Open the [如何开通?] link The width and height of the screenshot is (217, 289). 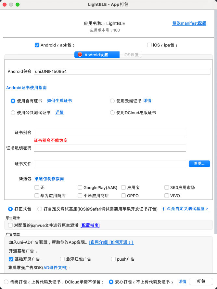click(121, 242)
